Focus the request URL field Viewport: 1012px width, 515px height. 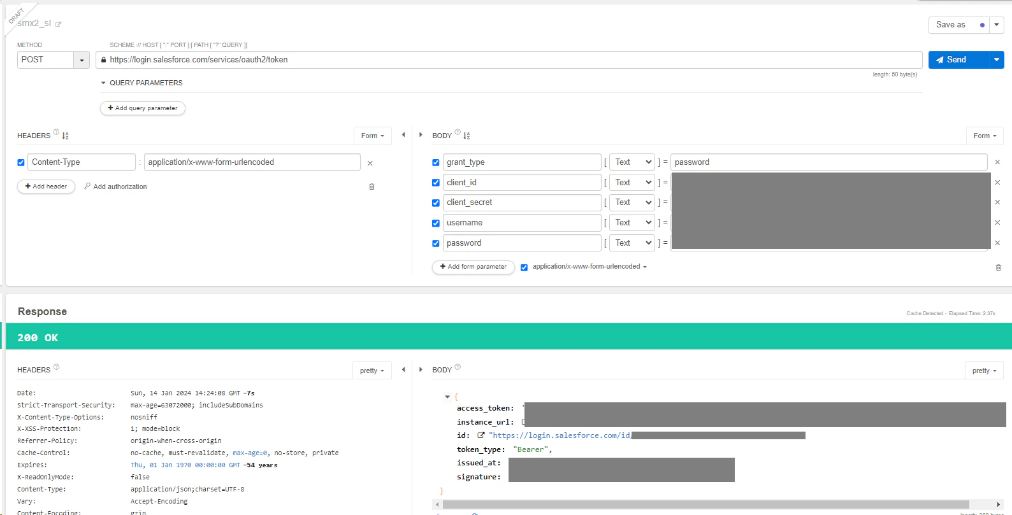(509, 60)
